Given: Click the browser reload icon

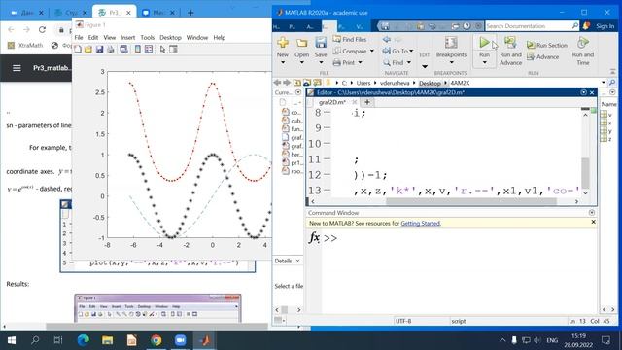Looking at the screenshot, I should point(42,30).
